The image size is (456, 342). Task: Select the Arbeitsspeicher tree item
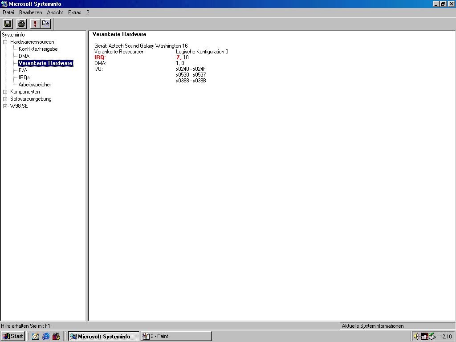[x=35, y=85]
